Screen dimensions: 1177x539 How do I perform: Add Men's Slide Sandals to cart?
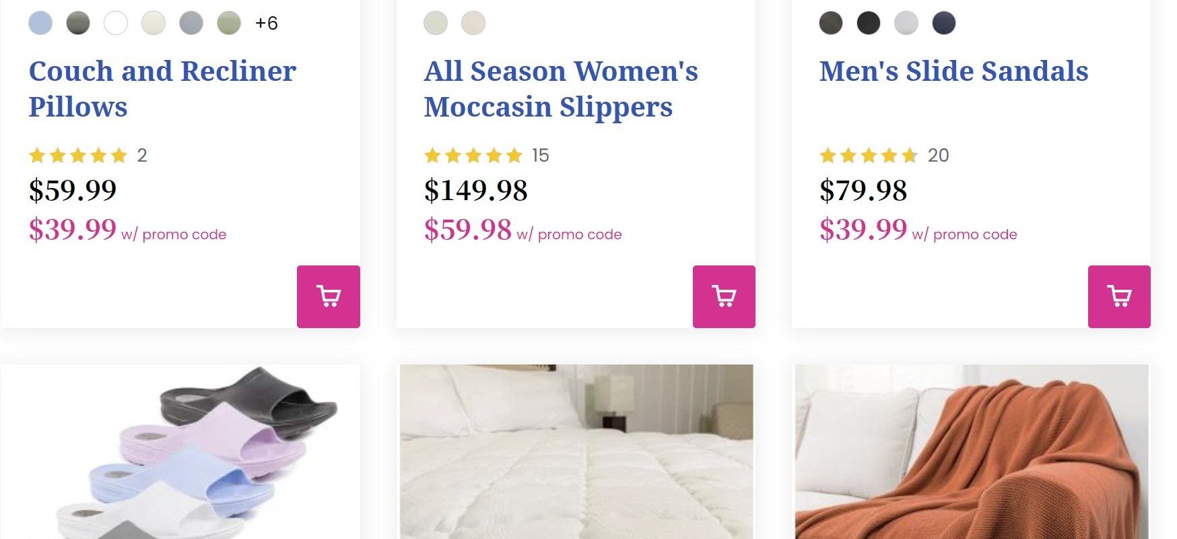(1119, 296)
